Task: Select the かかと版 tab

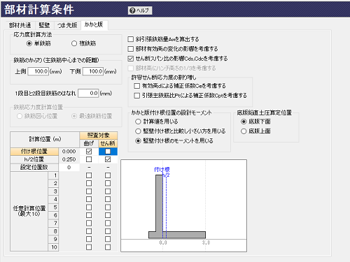Action: point(94,24)
